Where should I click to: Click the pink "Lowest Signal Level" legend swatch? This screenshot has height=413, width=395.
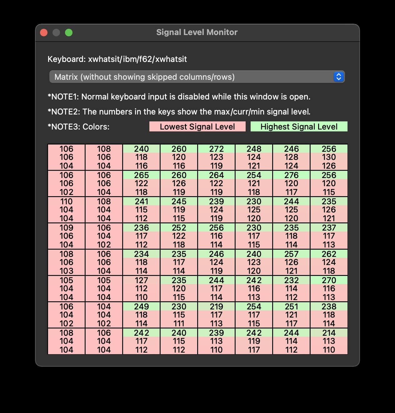(x=197, y=126)
